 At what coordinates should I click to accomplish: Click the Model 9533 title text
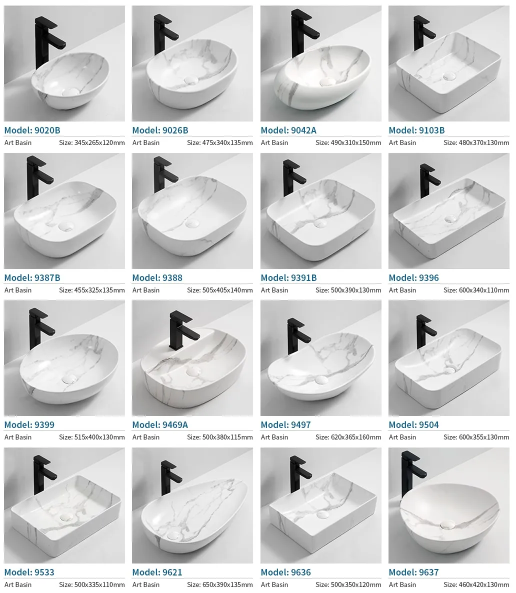coord(29,572)
